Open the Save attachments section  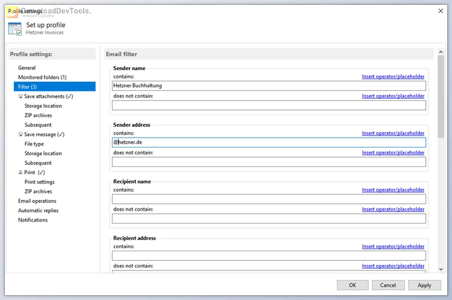(48, 96)
